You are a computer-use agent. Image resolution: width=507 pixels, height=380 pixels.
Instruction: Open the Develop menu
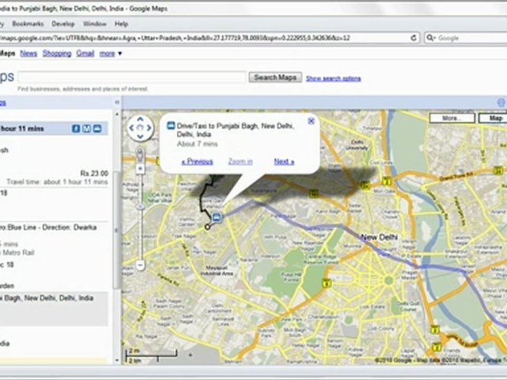click(63, 24)
